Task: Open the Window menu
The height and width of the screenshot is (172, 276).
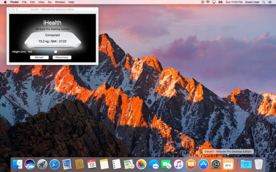Action: [x=60, y=2]
